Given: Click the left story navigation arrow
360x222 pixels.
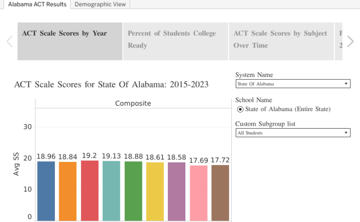Looking at the screenshot, I should tap(9, 42).
